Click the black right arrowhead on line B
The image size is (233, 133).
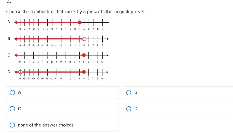[108, 39]
